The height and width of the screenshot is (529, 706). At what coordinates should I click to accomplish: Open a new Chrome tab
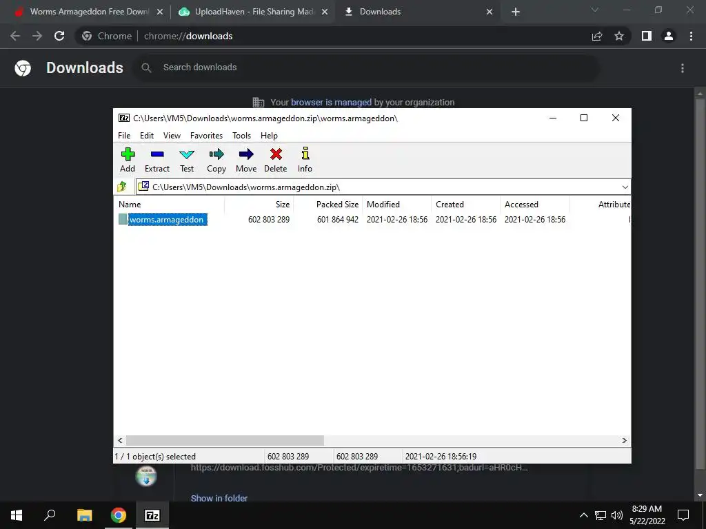[516, 12]
